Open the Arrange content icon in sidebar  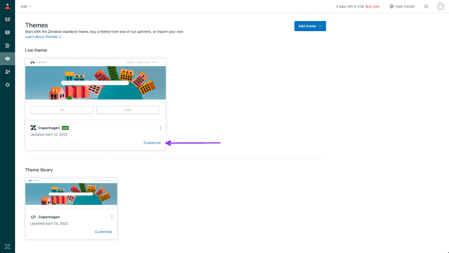click(8, 45)
